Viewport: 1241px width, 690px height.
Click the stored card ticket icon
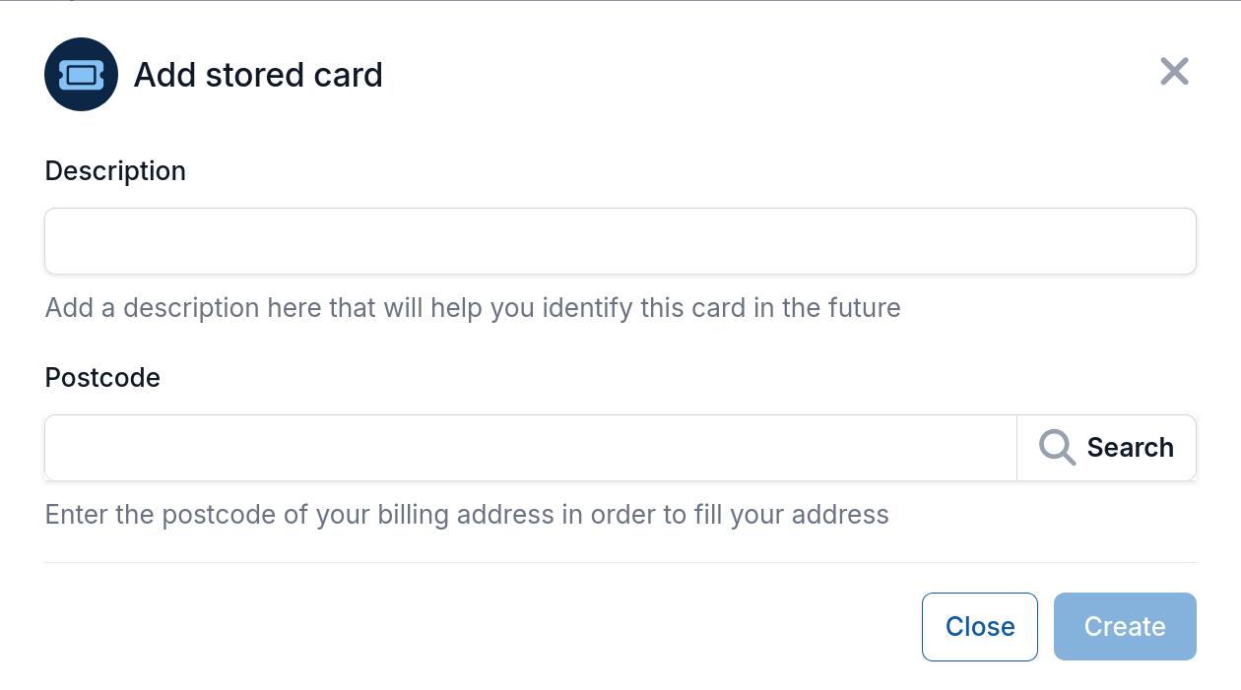point(82,75)
